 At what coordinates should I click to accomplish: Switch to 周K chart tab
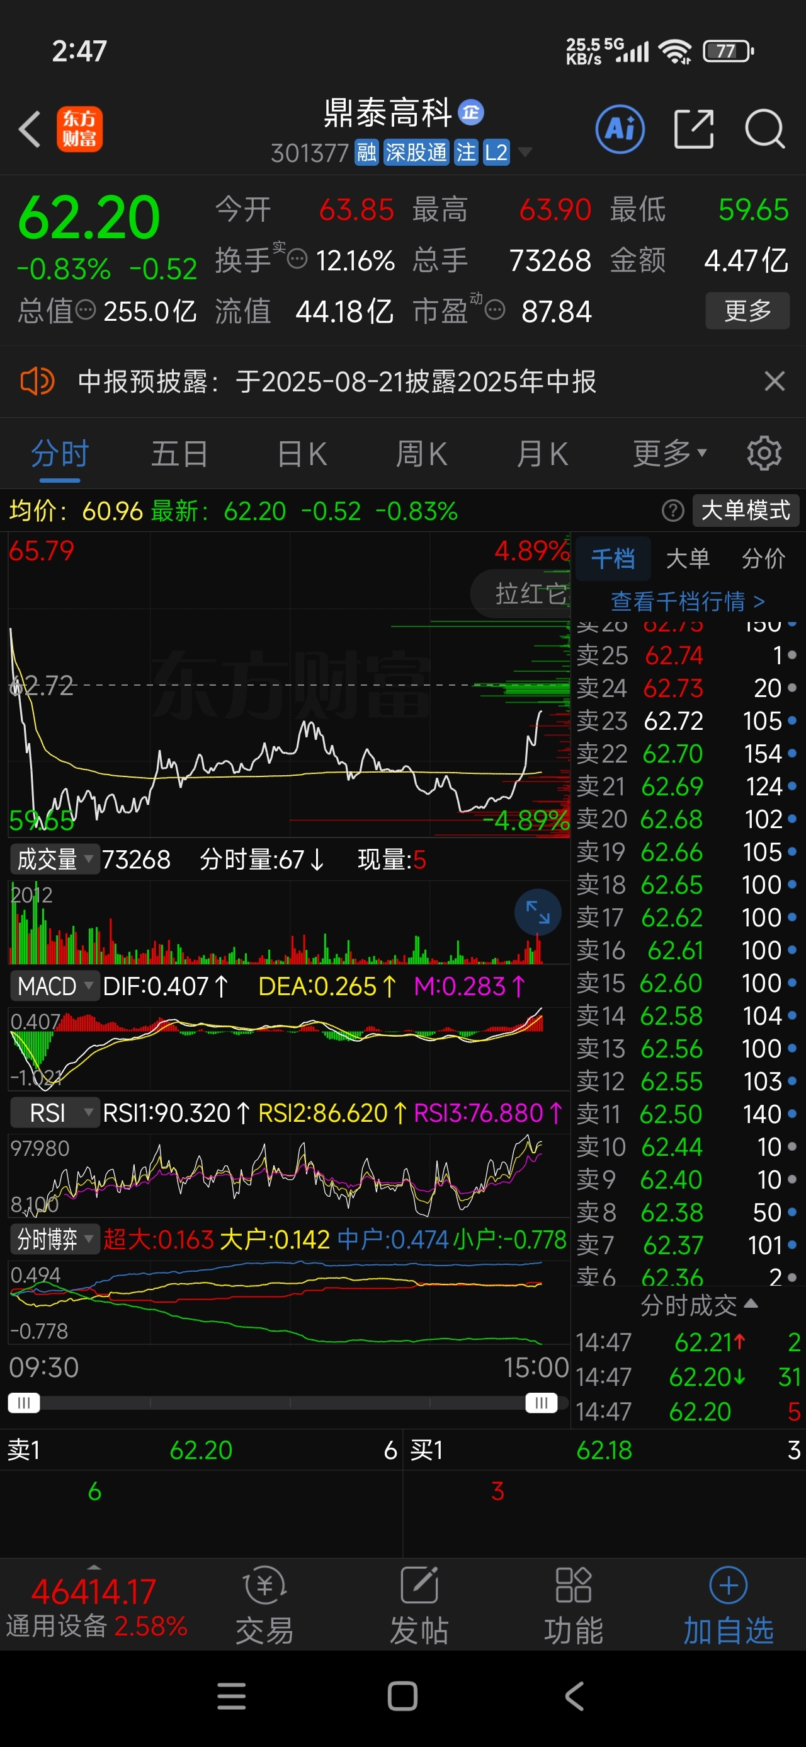tap(421, 453)
